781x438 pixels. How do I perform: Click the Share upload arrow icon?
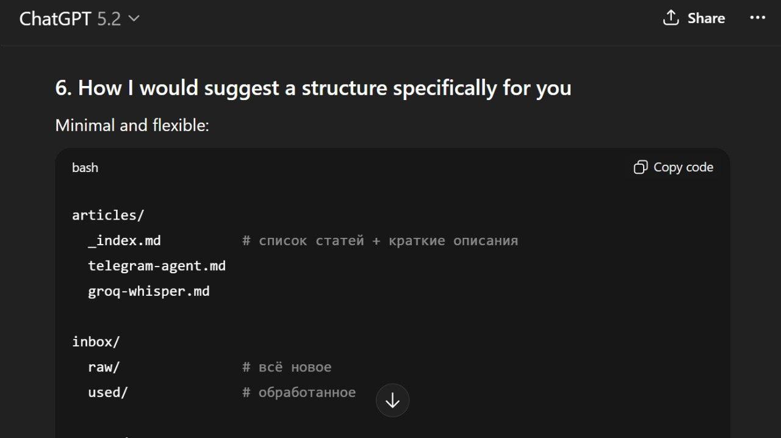[x=671, y=18]
